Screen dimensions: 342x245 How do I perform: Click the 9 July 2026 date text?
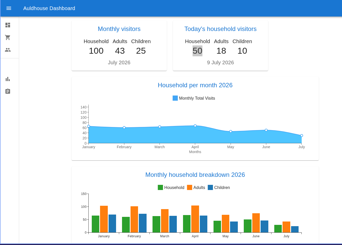[221, 62]
